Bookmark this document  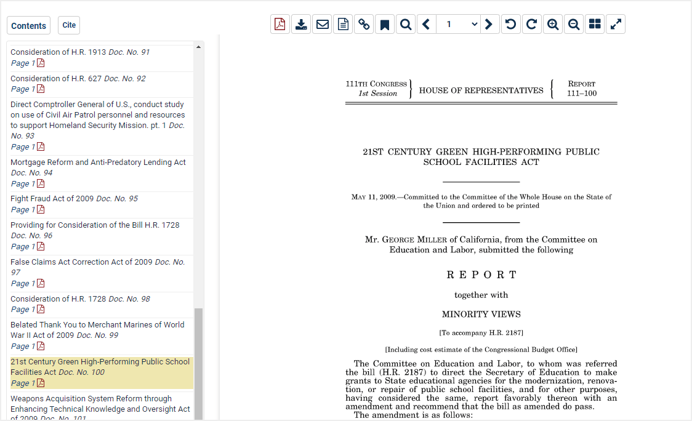tap(385, 25)
